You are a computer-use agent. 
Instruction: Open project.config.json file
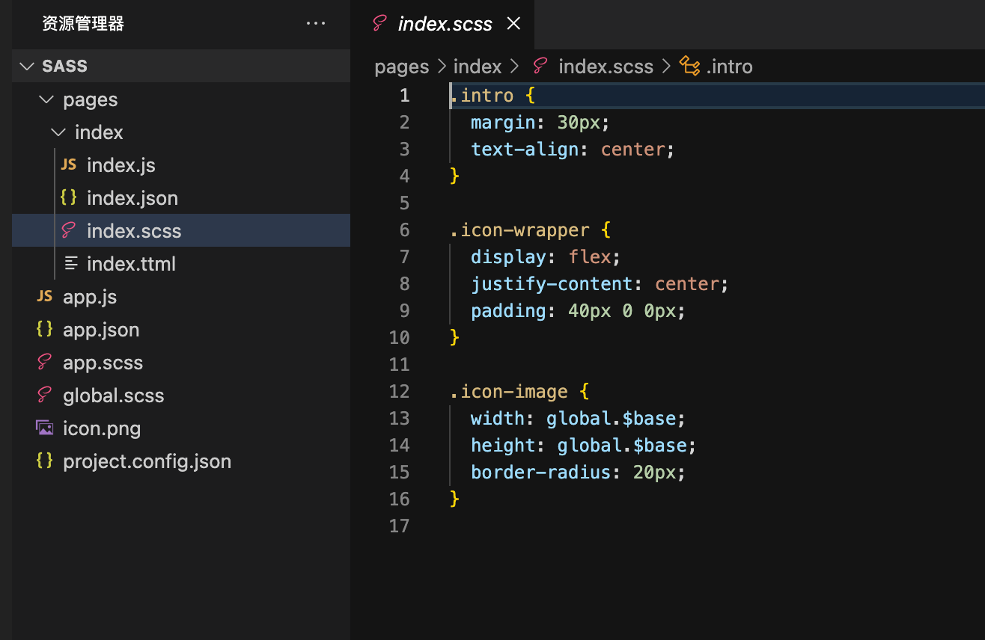click(147, 461)
